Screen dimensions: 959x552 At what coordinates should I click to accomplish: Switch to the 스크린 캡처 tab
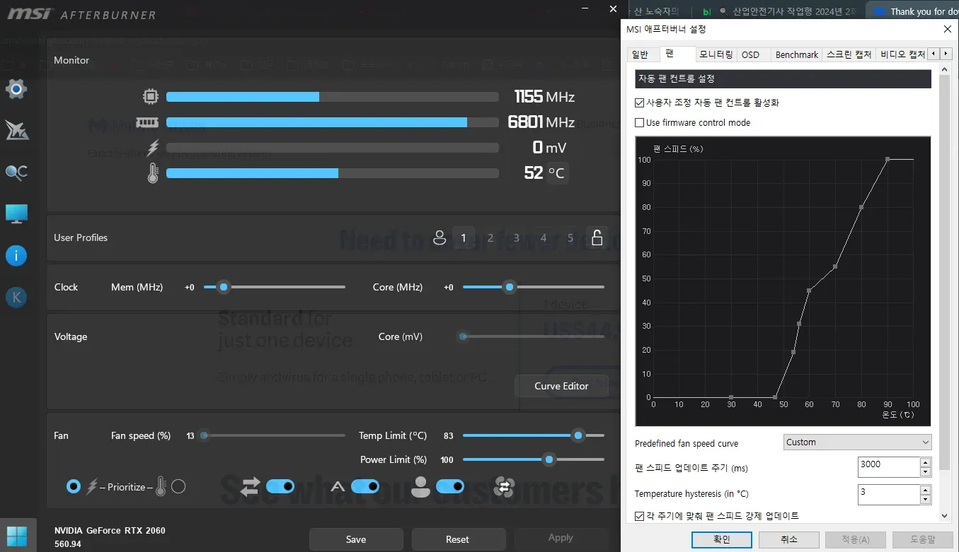point(849,54)
